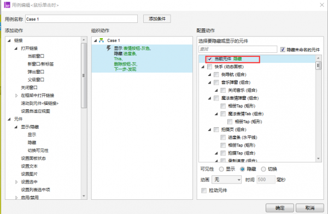Image resolution: width=328 pixels, height=214 pixels.
Task: Add the 隐藏 action from the left list
Action: click(32, 142)
